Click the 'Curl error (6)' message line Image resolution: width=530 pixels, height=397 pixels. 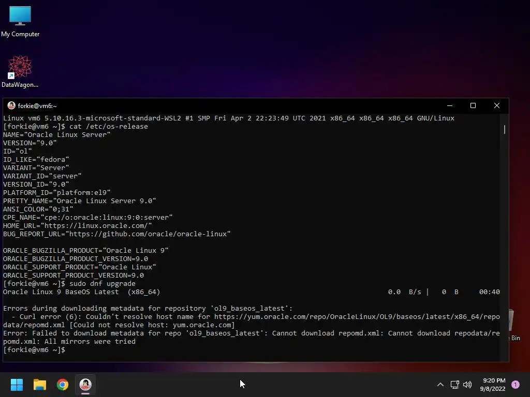coord(252,321)
